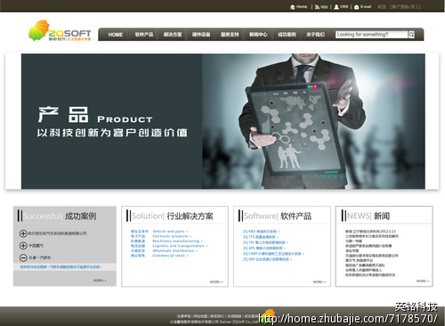
Task: Open the 软件产品 navigation menu item
Action: click(x=144, y=35)
